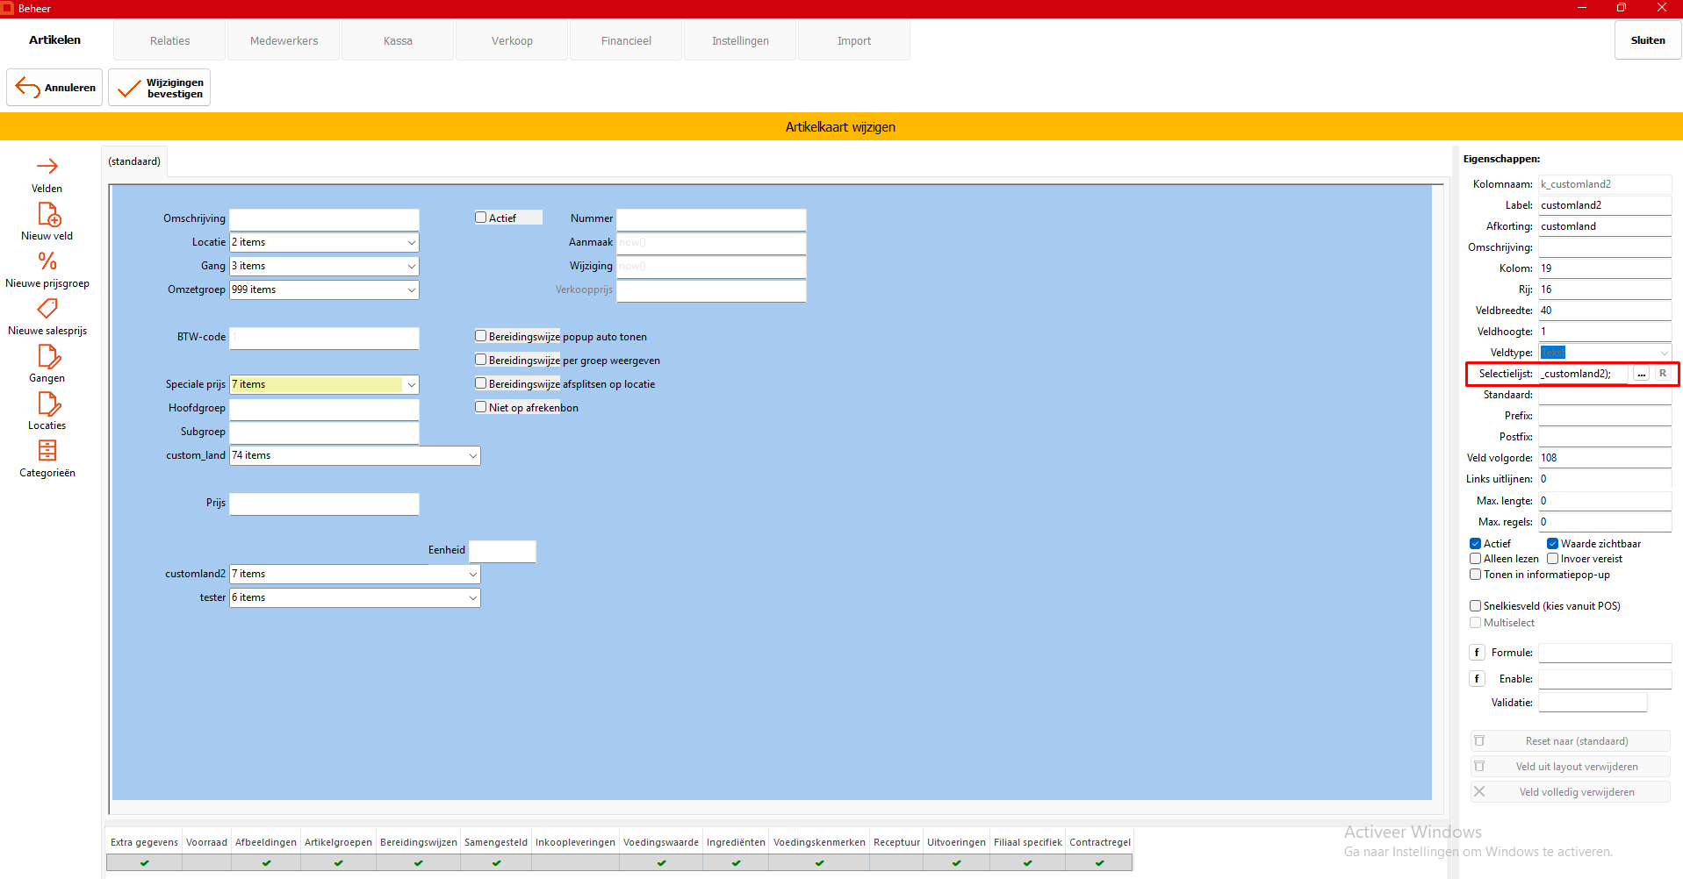Image resolution: width=1683 pixels, height=879 pixels.
Task: Expand the customland2 dropdown list
Action: 473,574
